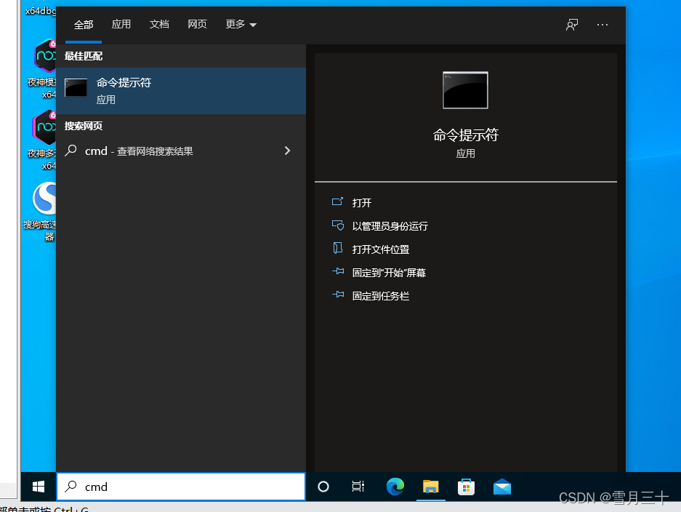Select the 命令提示符 best match result
681x512 pixels.
pos(181,91)
